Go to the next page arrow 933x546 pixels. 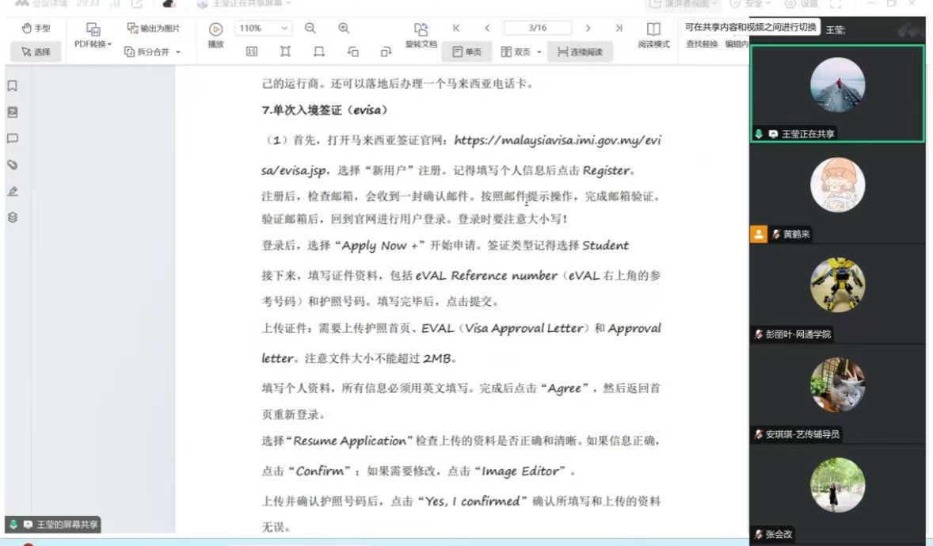point(588,28)
